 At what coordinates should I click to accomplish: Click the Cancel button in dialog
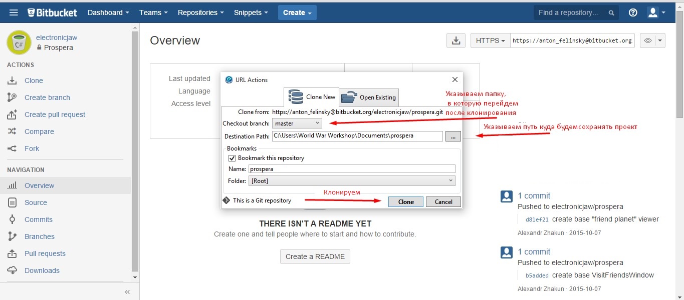tap(443, 201)
